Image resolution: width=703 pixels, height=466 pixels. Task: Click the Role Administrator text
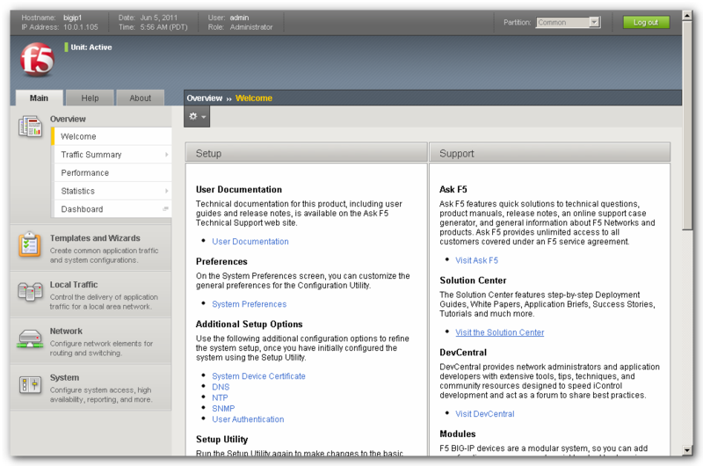click(251, 27)
